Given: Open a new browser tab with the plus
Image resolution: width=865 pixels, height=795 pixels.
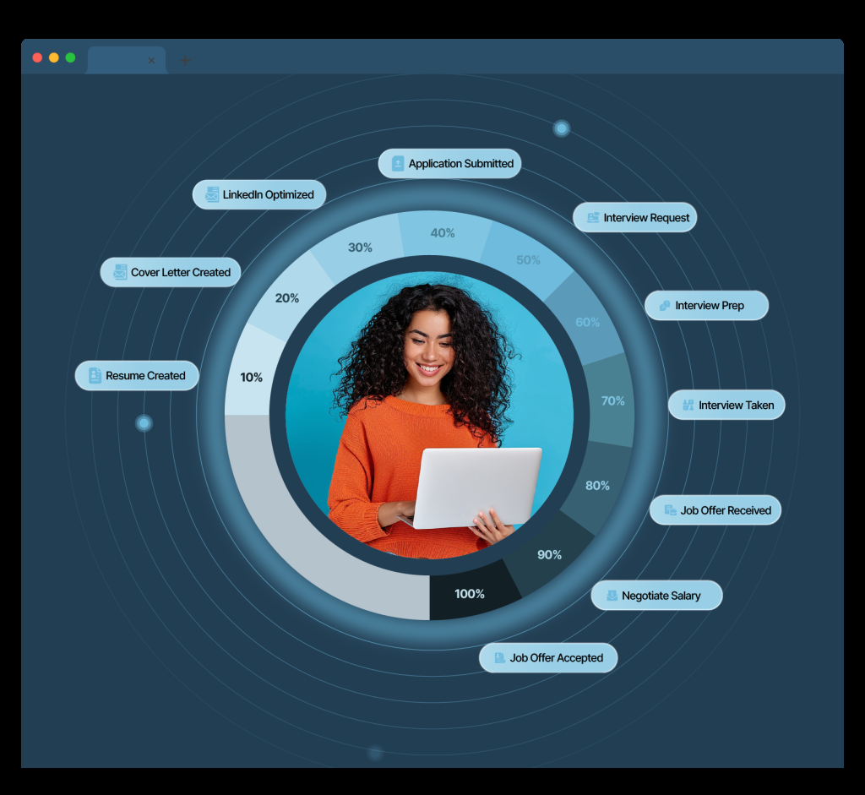Looking at the screenshot, I should (x=185, y=60).
